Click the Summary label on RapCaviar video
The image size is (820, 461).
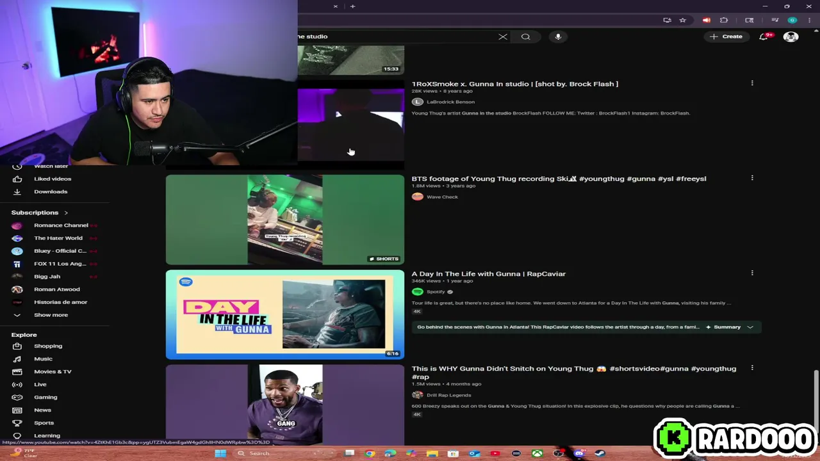tap(727, 327)
